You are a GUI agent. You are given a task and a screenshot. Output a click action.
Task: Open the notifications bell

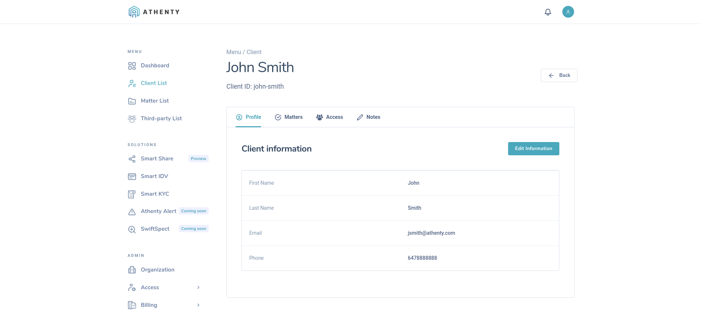(548, 12)
